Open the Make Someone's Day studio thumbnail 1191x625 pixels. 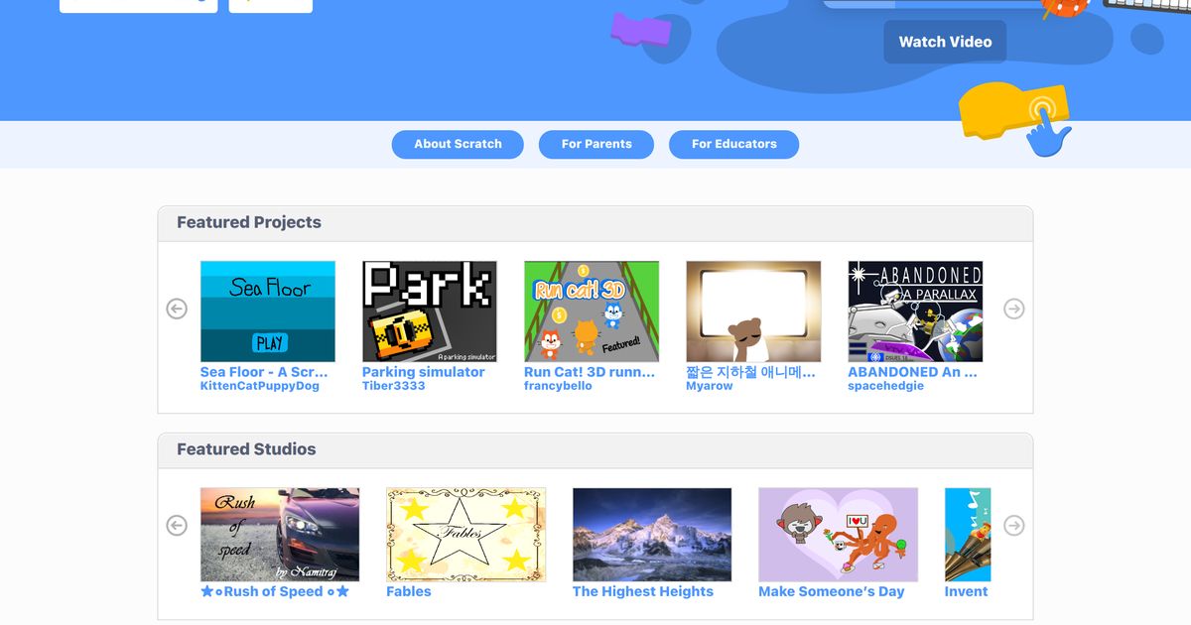point(838,534)
